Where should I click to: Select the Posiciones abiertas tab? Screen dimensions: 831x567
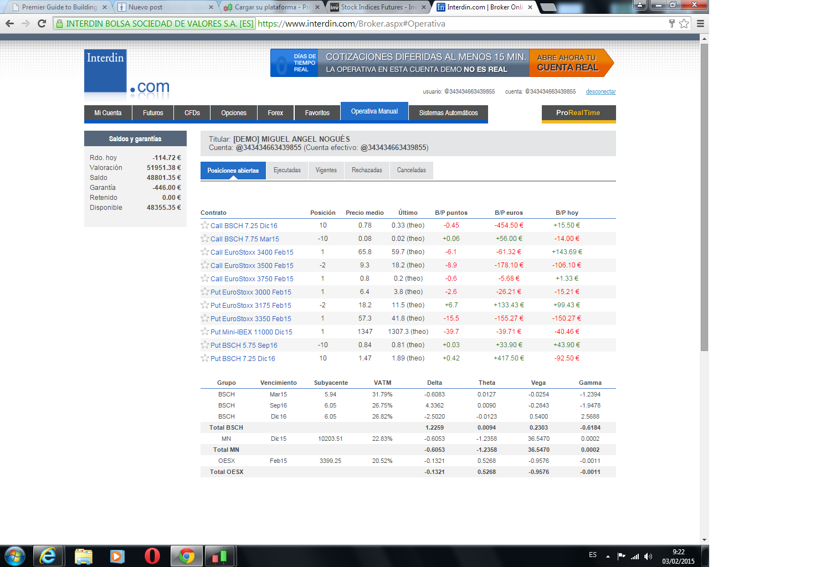pyautogui.click(x=233, y=171)
